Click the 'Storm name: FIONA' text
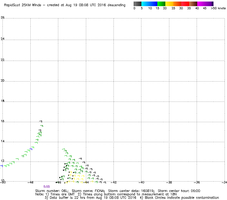 point(88,191)
